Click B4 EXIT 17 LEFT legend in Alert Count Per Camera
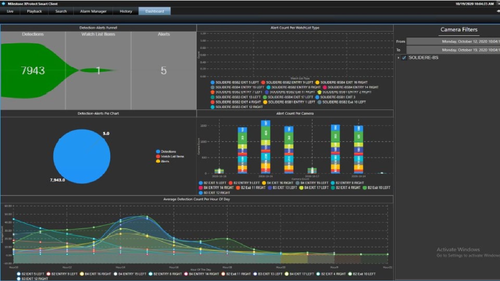Viewport: 500px width, 281px height. click(314, 188)
